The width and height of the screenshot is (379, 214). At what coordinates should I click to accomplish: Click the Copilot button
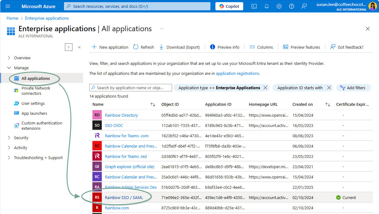(229, 6)
